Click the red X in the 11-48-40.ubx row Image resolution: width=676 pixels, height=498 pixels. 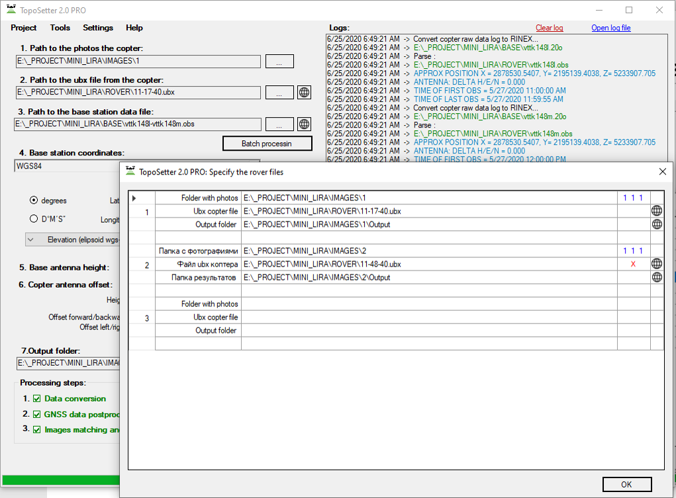click(x=633, y=264)
